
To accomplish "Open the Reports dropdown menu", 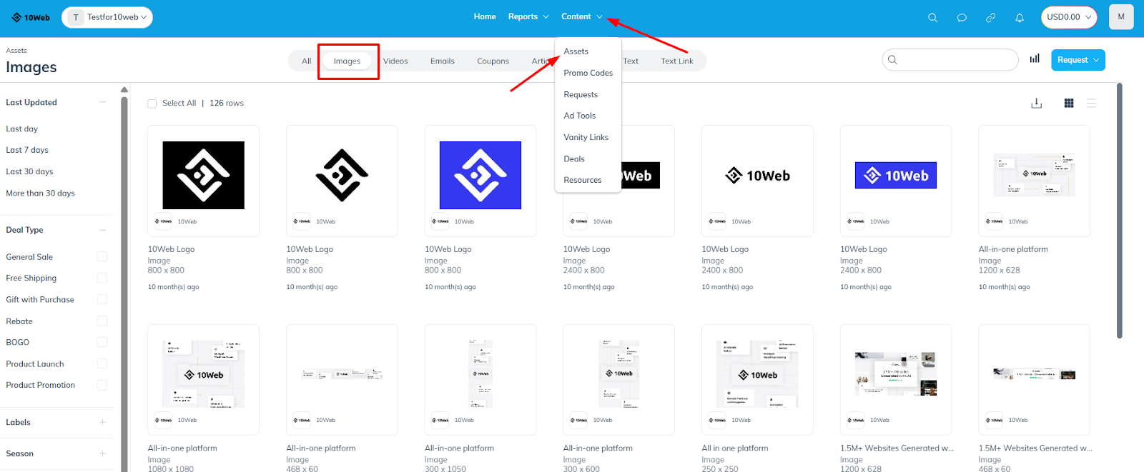I will click(528, 16).
